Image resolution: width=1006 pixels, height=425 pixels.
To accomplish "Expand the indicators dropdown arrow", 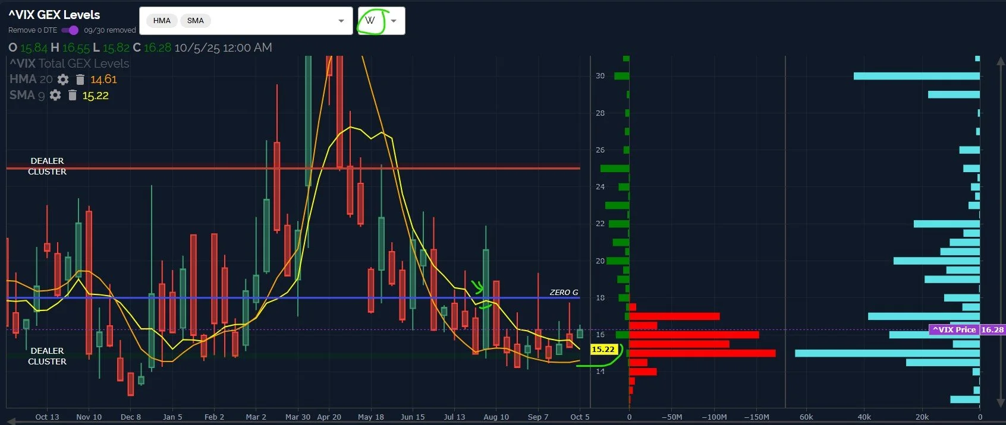I will [341, 21].
